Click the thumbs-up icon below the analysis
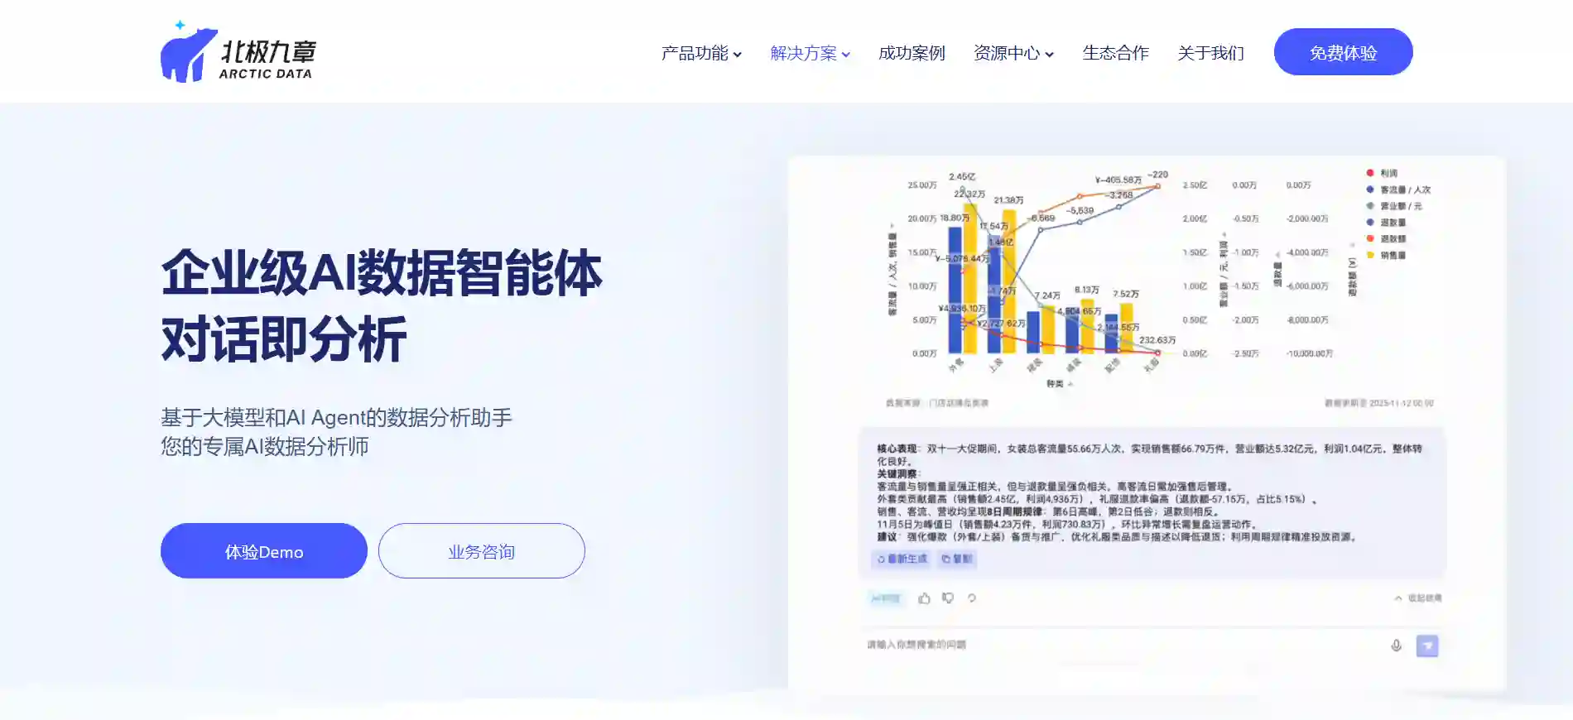This screenshot has height=720, width=1573. pos(924,598)
